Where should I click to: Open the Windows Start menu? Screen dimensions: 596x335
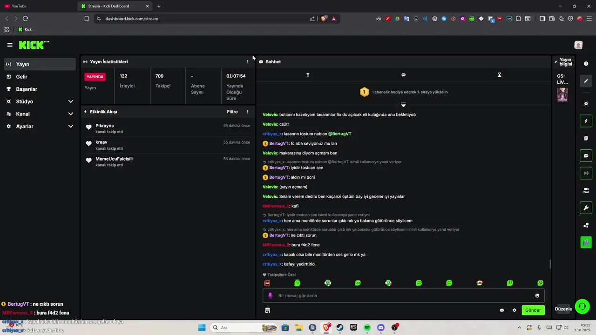click(x=202, y=328)
